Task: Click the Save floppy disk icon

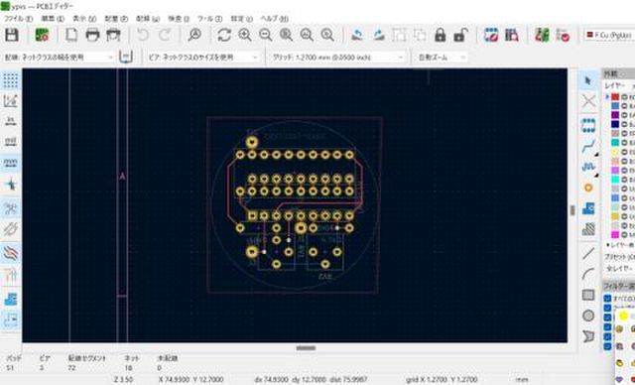Action: pos(12,35)
